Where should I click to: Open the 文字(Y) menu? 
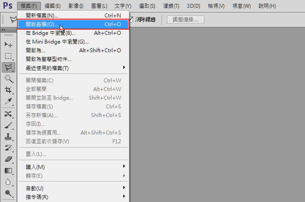[123, 6]
